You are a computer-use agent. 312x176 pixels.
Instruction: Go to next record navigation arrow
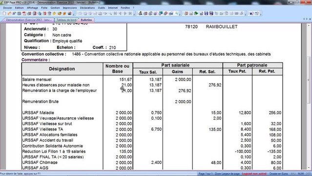pyautogui.click(x=125, y=13)
